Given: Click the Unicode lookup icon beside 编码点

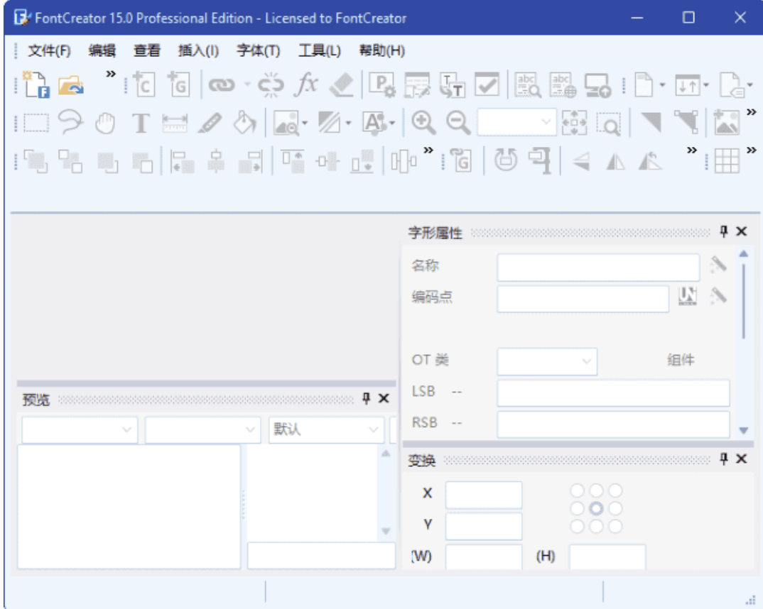Looking at the screenshot, I should [x=688, y=297].
